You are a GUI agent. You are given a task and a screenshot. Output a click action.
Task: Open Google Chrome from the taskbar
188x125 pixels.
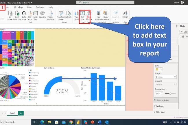71,122
